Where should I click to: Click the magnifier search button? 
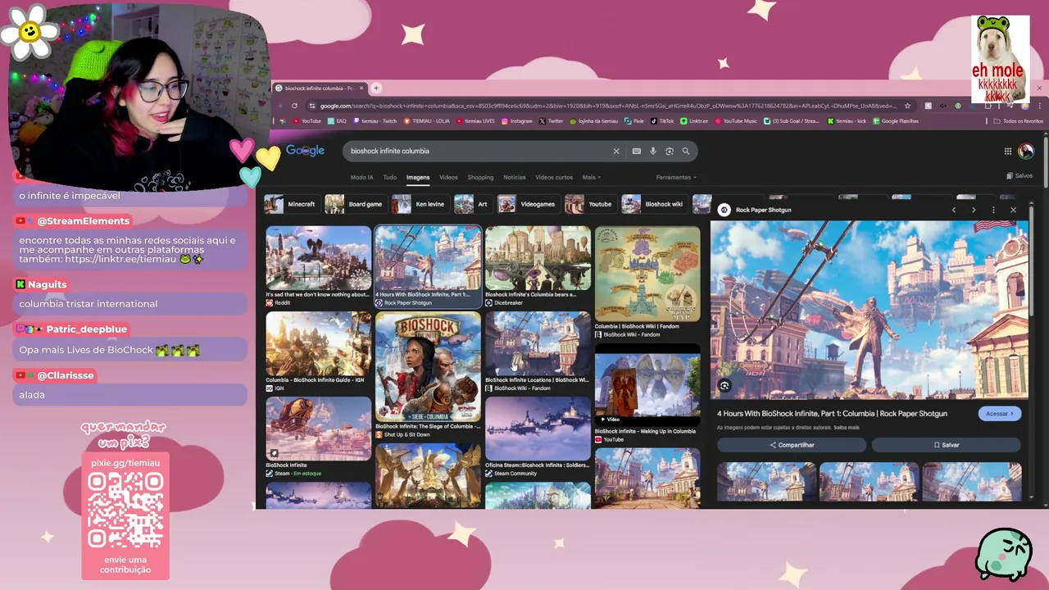[x=686, y=151]
